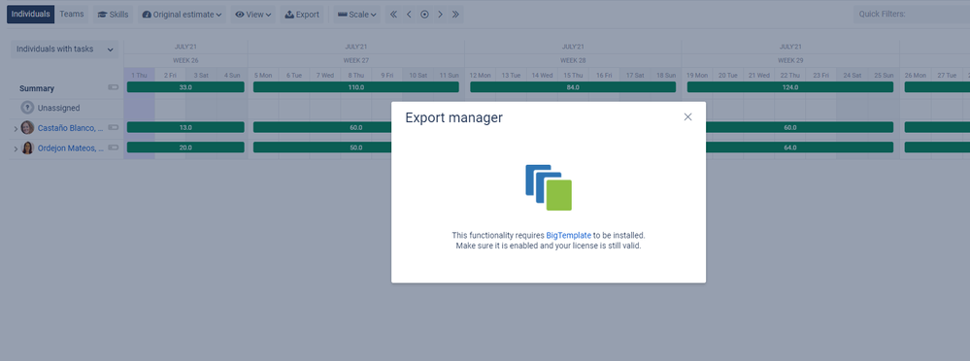Center timeline on today target icon
This screenshot has width=970, height=361.
click(x=424, y=15)
